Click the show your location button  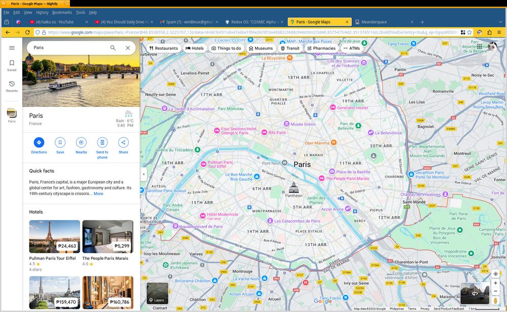point(495,274)
